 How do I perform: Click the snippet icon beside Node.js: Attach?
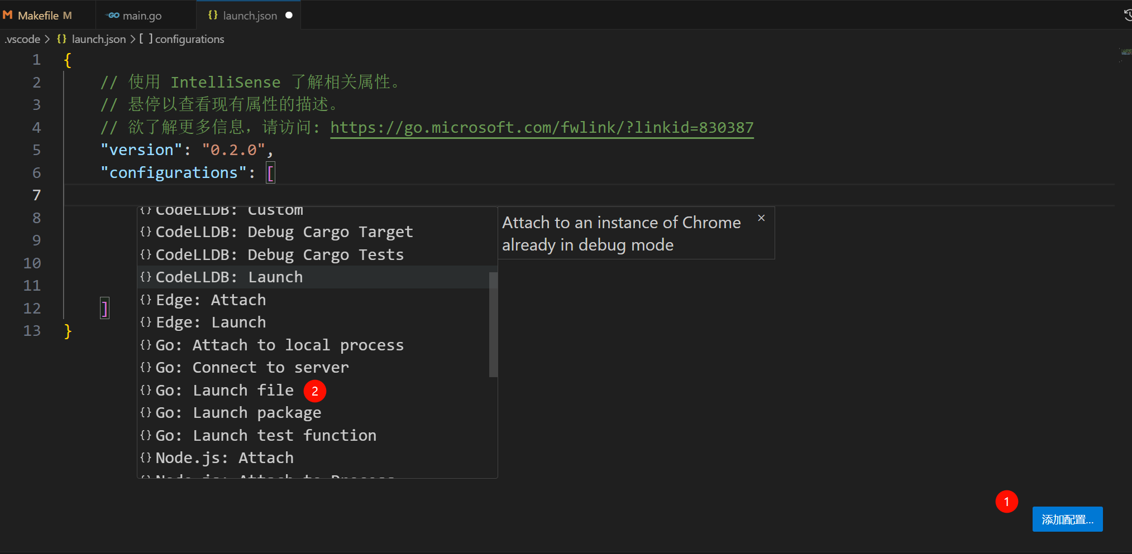[x=146, y=457]
